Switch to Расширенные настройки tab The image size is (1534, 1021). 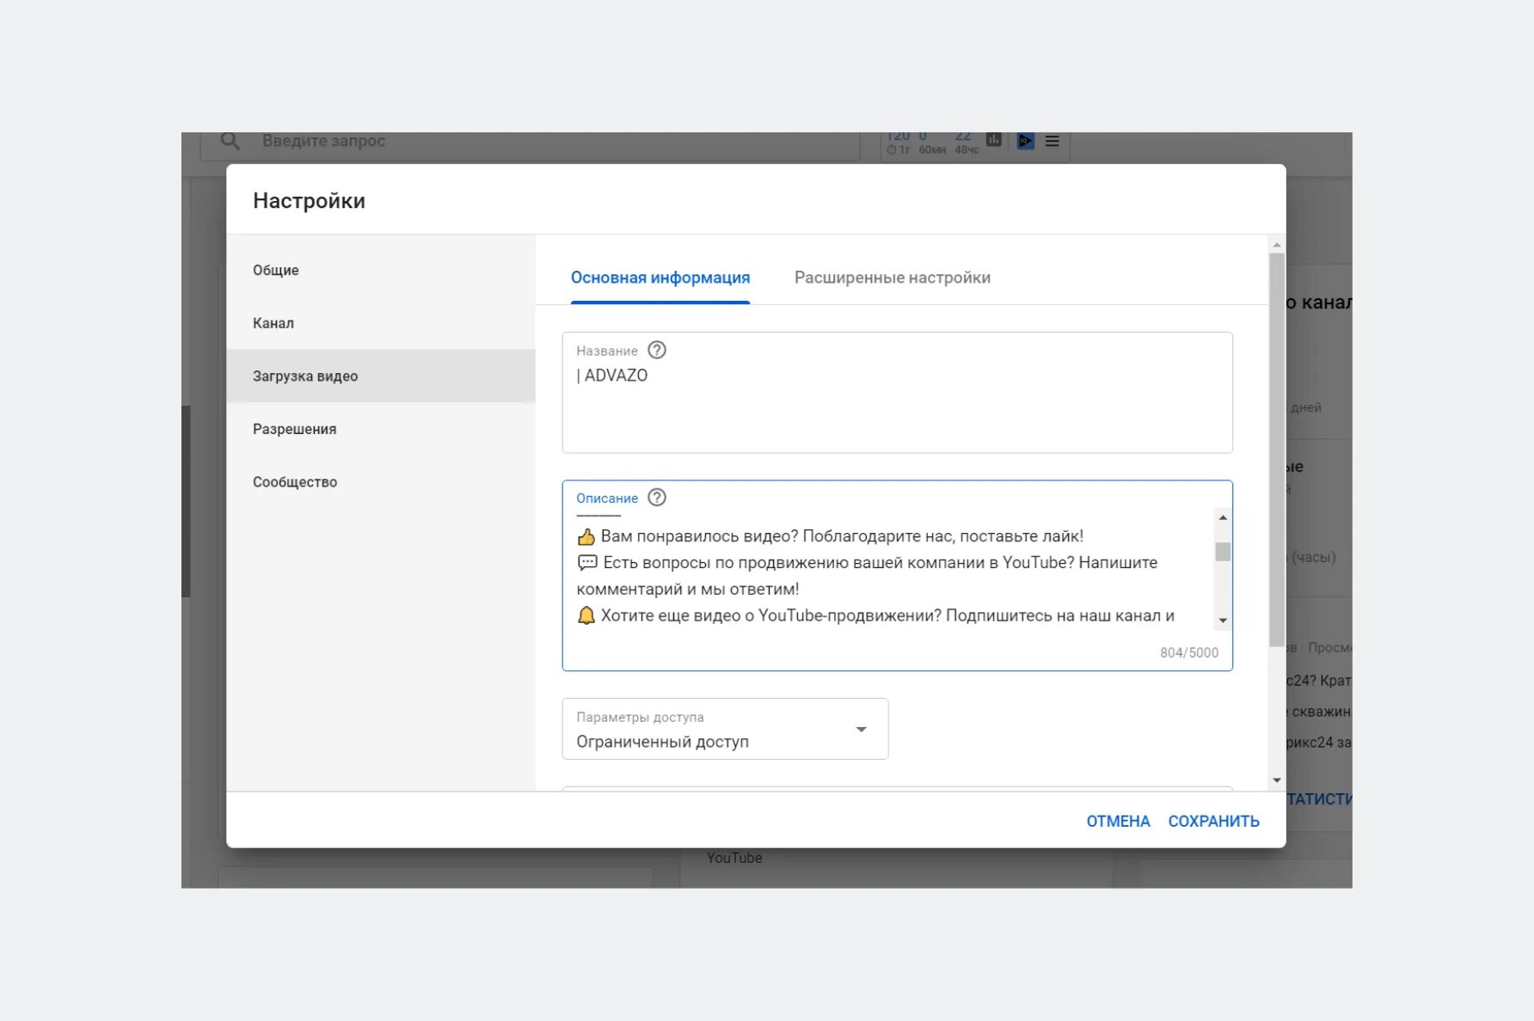[893, 278]
